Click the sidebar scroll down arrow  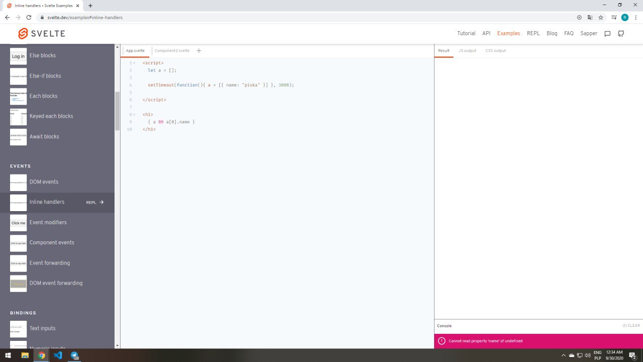coord(117,345)
